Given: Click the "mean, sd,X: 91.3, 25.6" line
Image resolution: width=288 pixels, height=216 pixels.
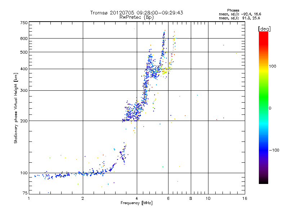Looking at the screenshot, I should tap(239, 18).
